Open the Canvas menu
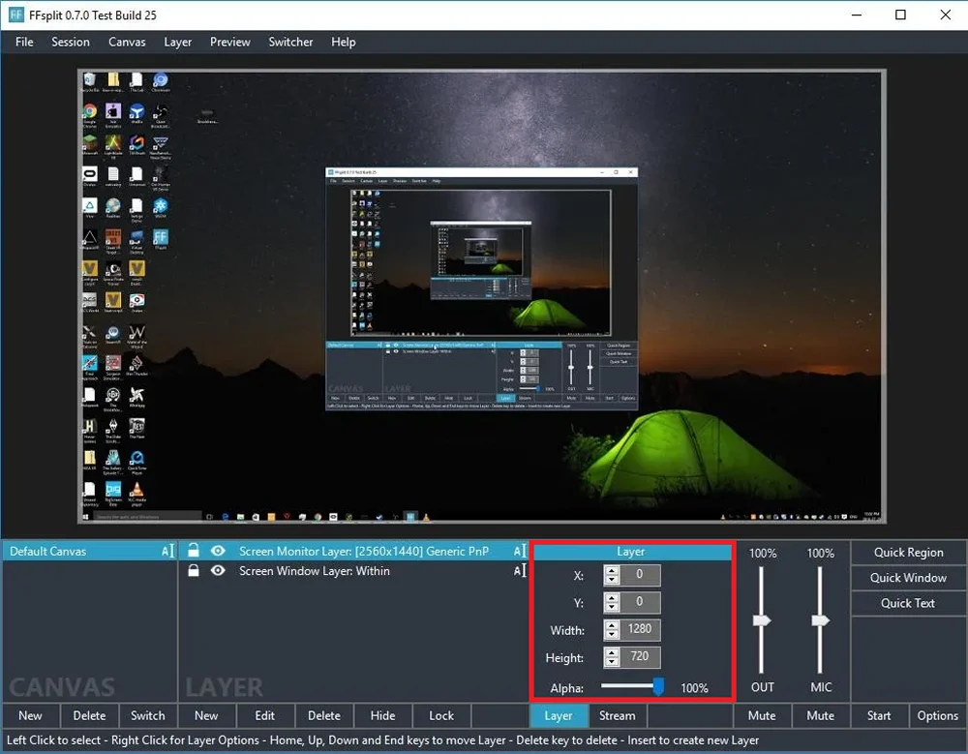 [127, 42]
